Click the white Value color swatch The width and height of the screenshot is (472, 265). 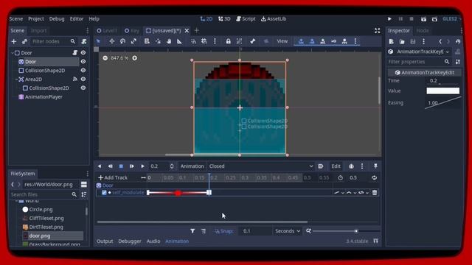(x=442, y=91)
